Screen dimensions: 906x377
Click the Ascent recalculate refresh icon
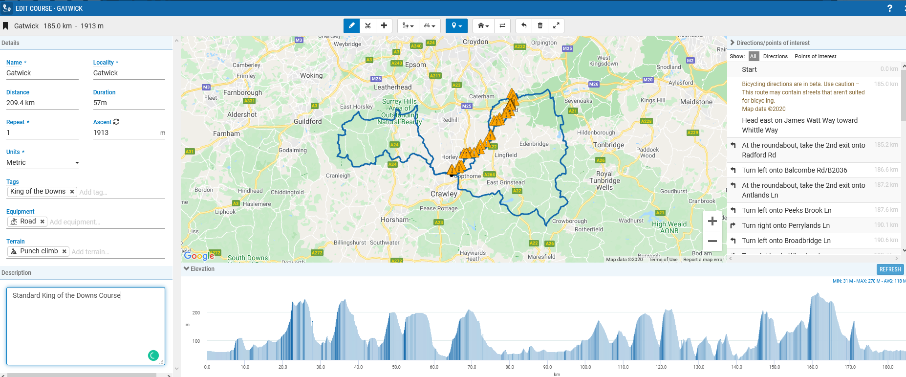116,122
